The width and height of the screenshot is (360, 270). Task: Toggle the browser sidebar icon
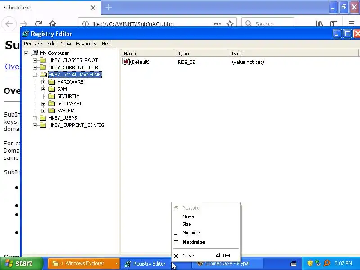click(334, 24)
